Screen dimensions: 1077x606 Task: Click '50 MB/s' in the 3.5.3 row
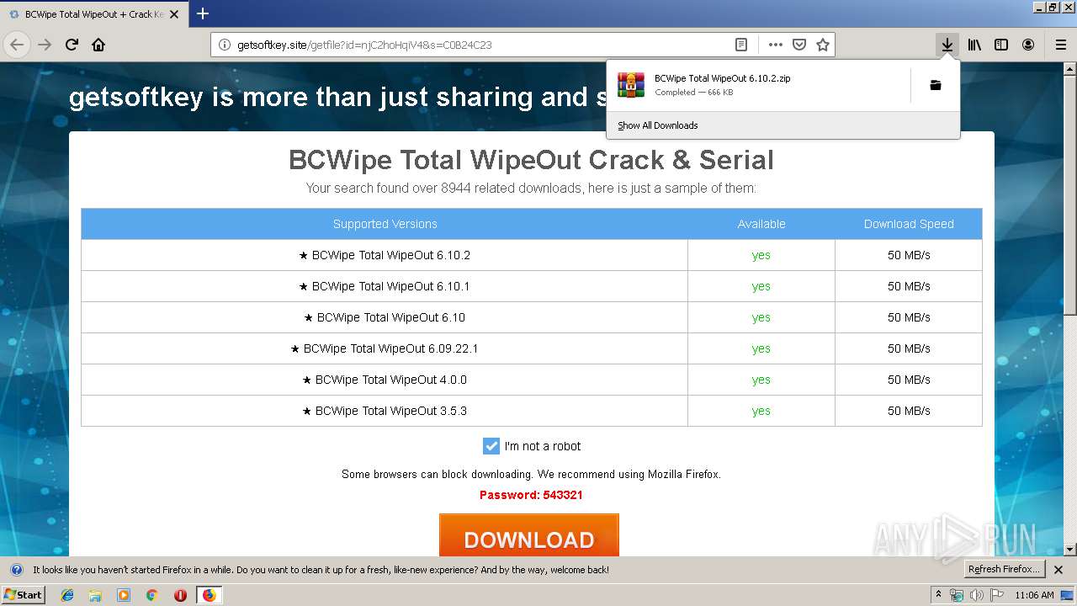[x=909, y=411]
